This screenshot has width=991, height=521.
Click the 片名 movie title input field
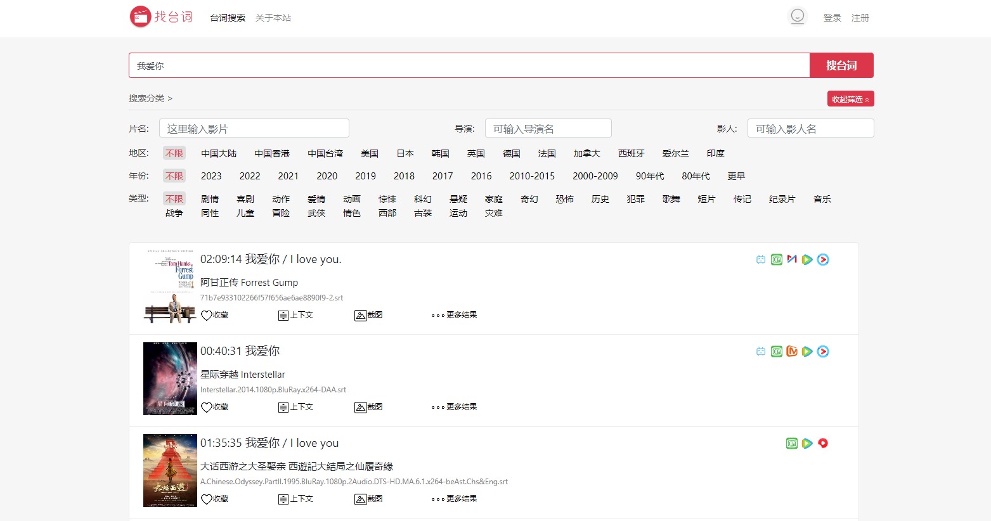[x=254, y=129]
